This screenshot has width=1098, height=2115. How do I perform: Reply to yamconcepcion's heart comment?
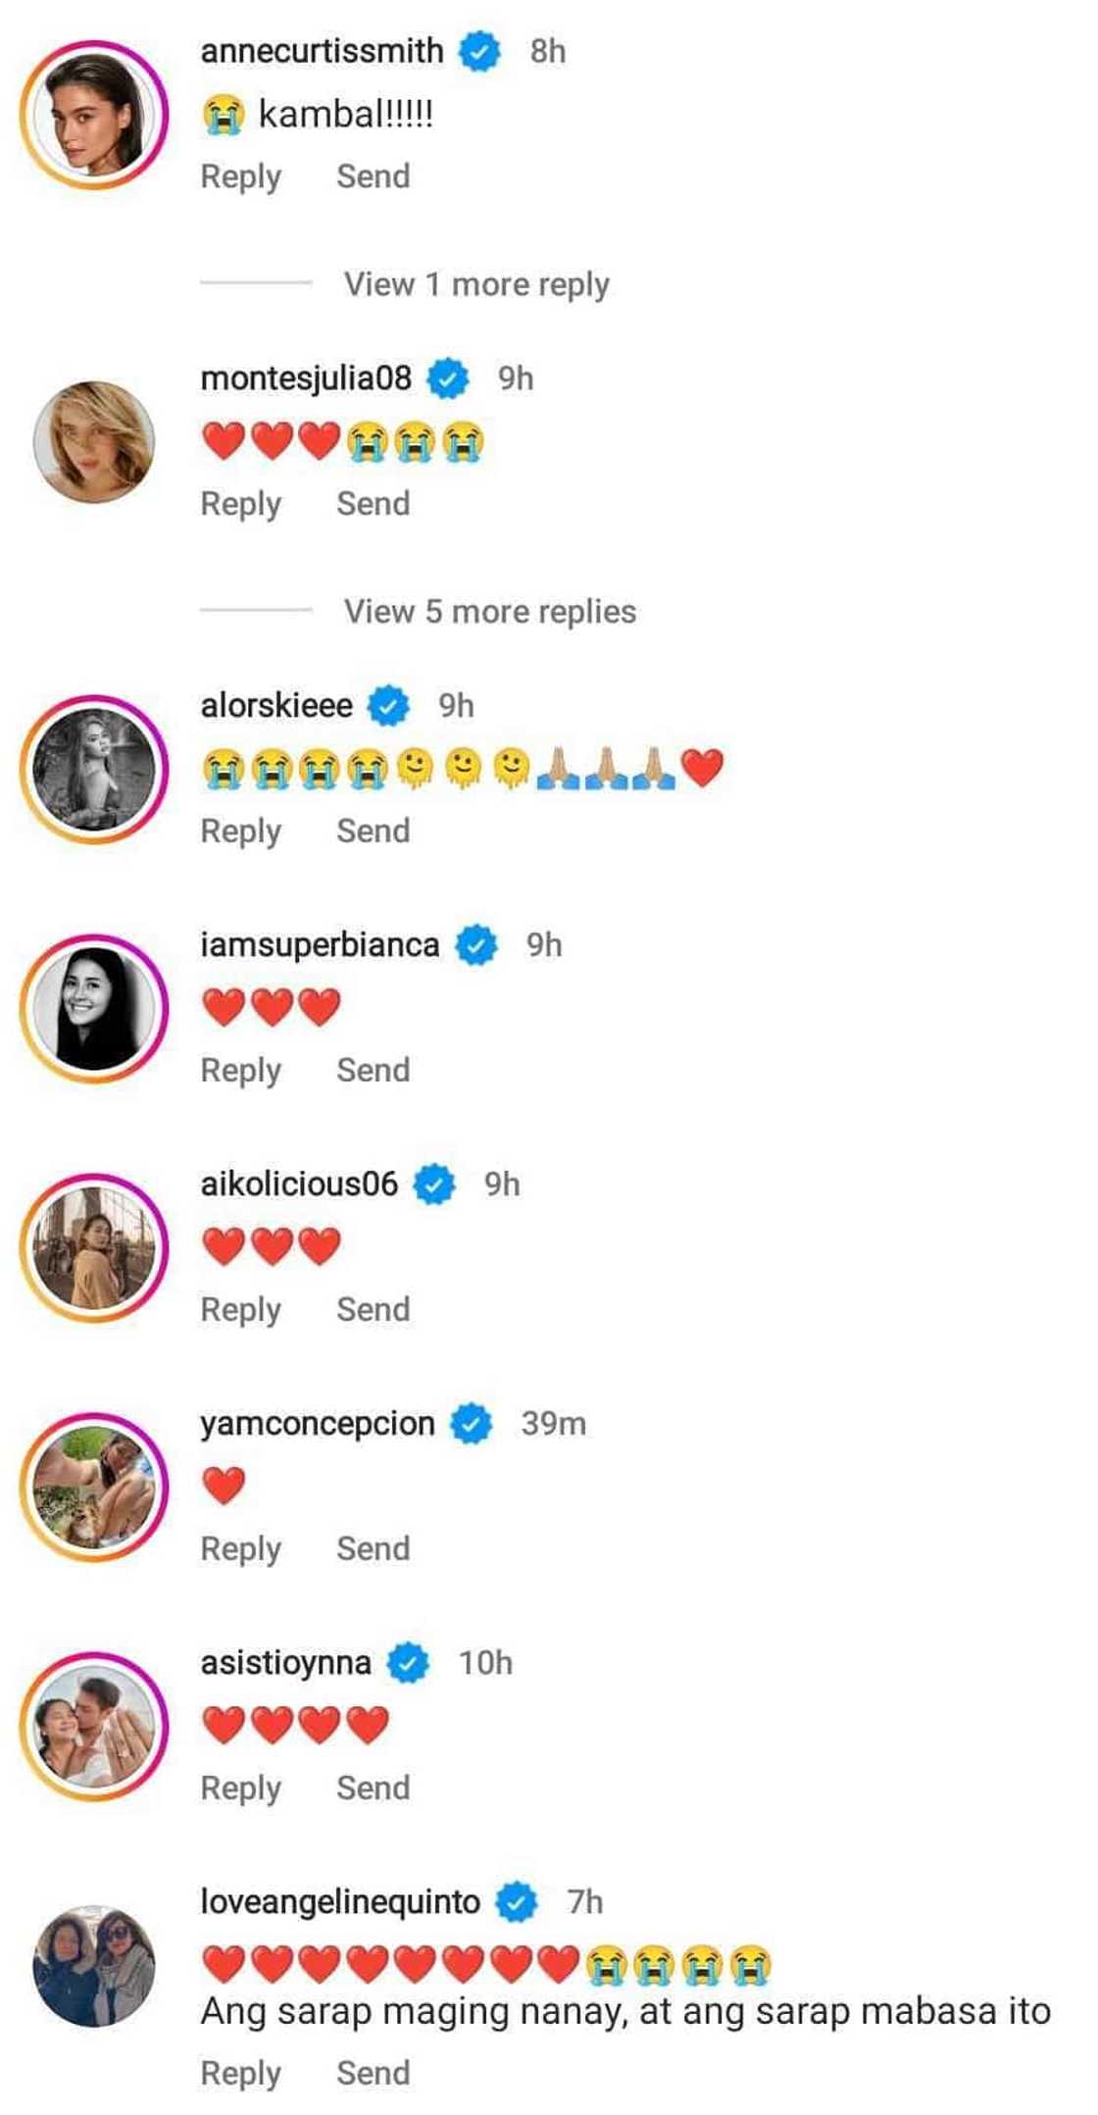(x=240, y=1549)
